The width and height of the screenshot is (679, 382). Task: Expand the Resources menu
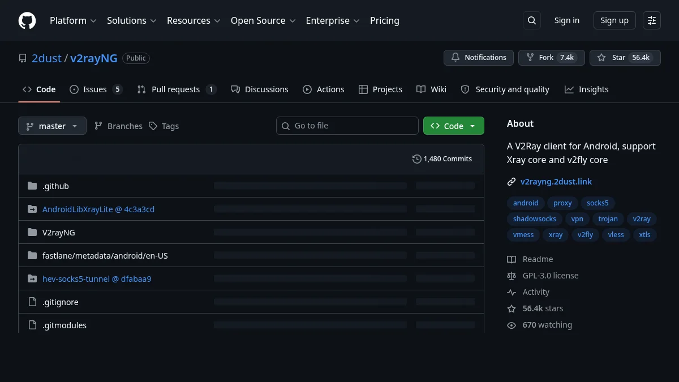[194, 20]
